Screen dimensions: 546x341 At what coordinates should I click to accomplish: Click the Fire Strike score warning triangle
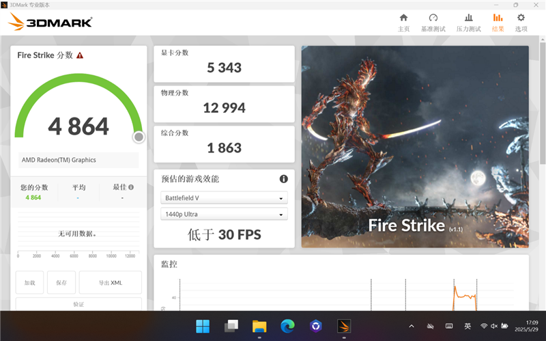(80, 55)
